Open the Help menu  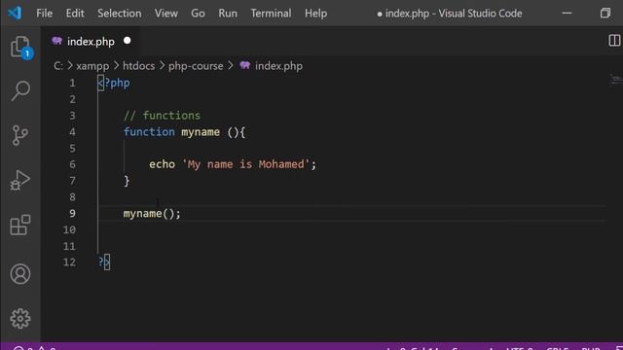[315, 13]
